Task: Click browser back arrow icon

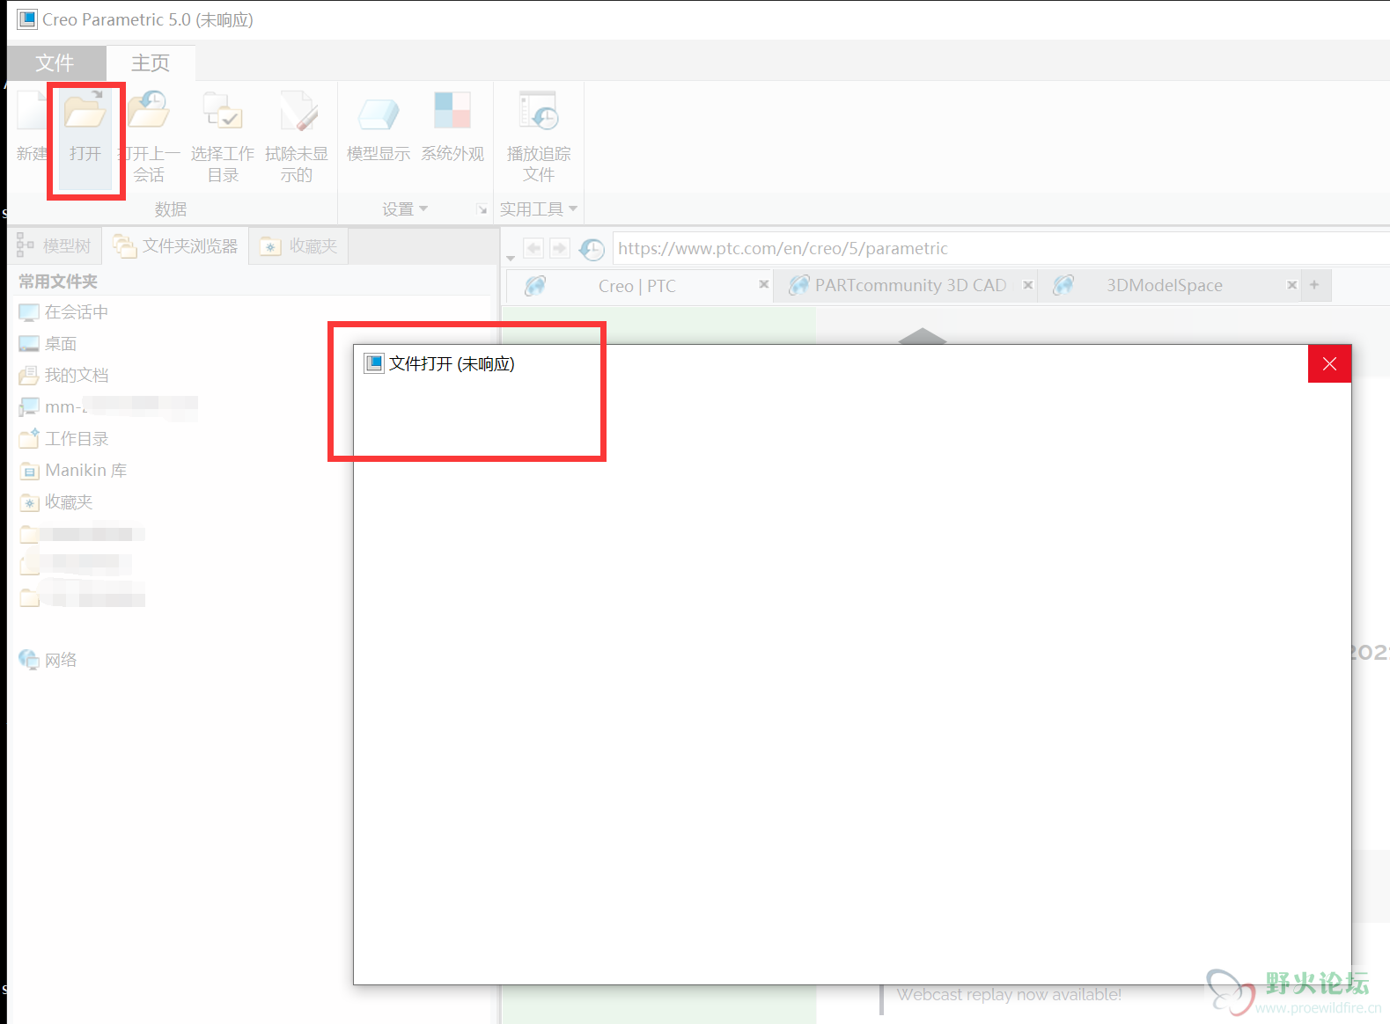Action: [533, 249]
